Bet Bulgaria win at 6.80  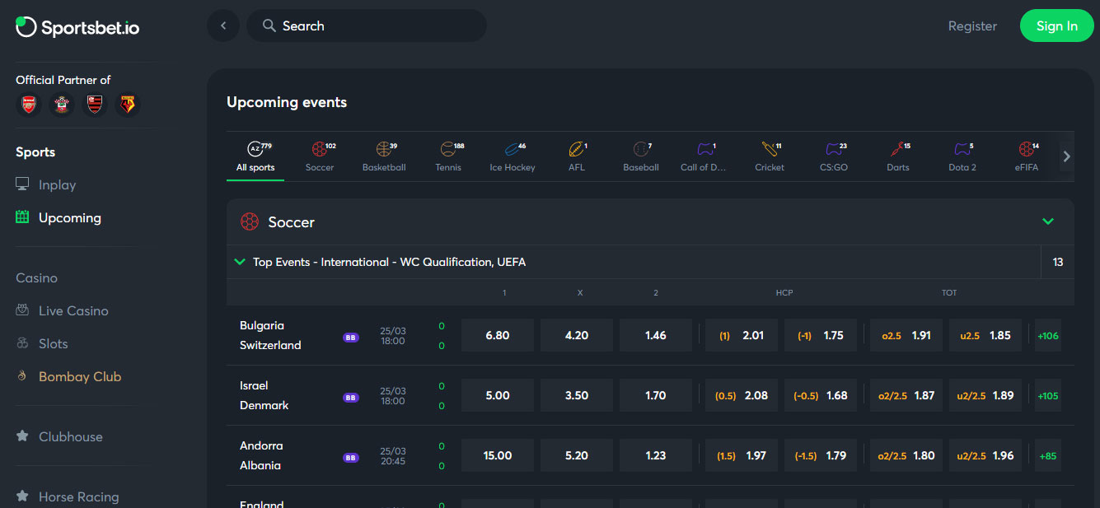(498, 335)
